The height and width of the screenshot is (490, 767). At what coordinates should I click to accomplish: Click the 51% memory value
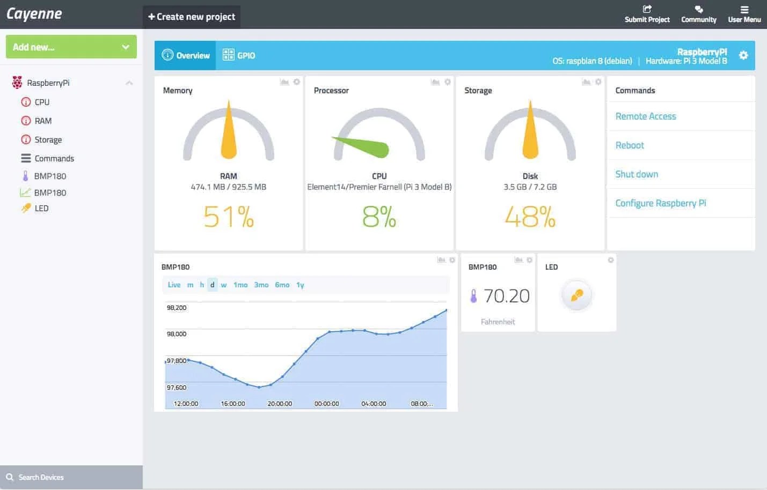tap(229, 217)
